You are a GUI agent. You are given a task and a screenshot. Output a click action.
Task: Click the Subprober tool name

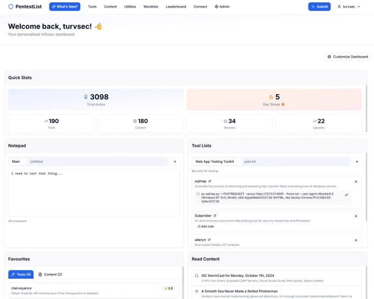tap(203, 215)
